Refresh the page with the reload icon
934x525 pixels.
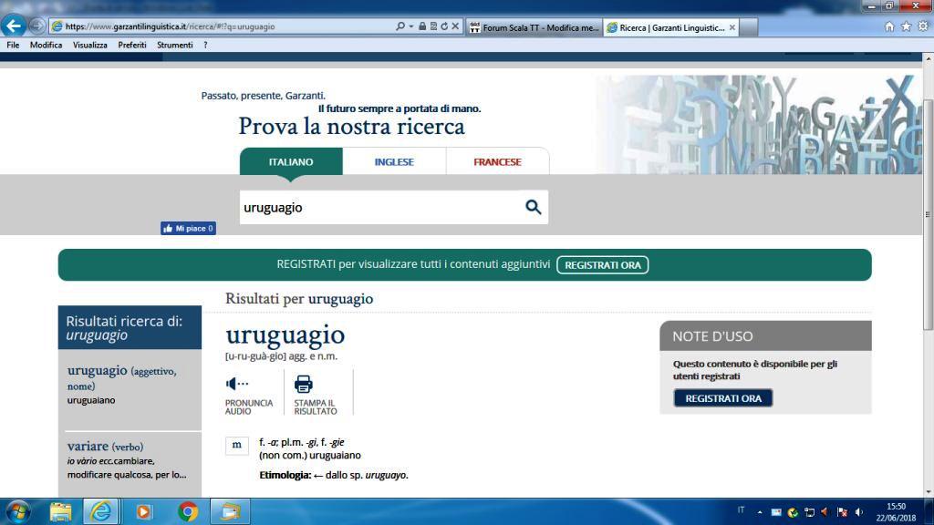444,26
